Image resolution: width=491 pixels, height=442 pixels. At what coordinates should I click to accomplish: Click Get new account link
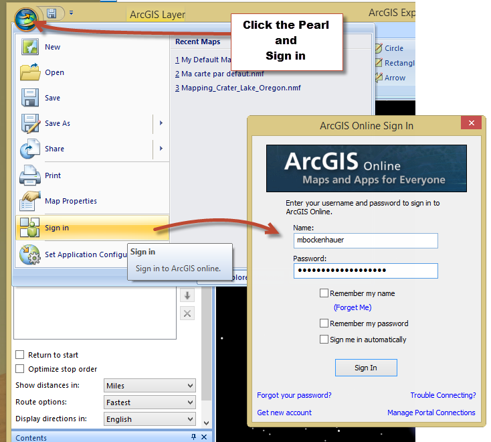pyautogui.click(x=284, y=413)
